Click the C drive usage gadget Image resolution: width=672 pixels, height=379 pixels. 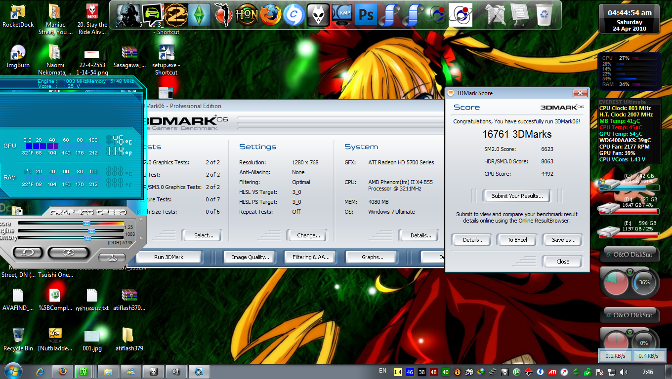coord(629,182)
